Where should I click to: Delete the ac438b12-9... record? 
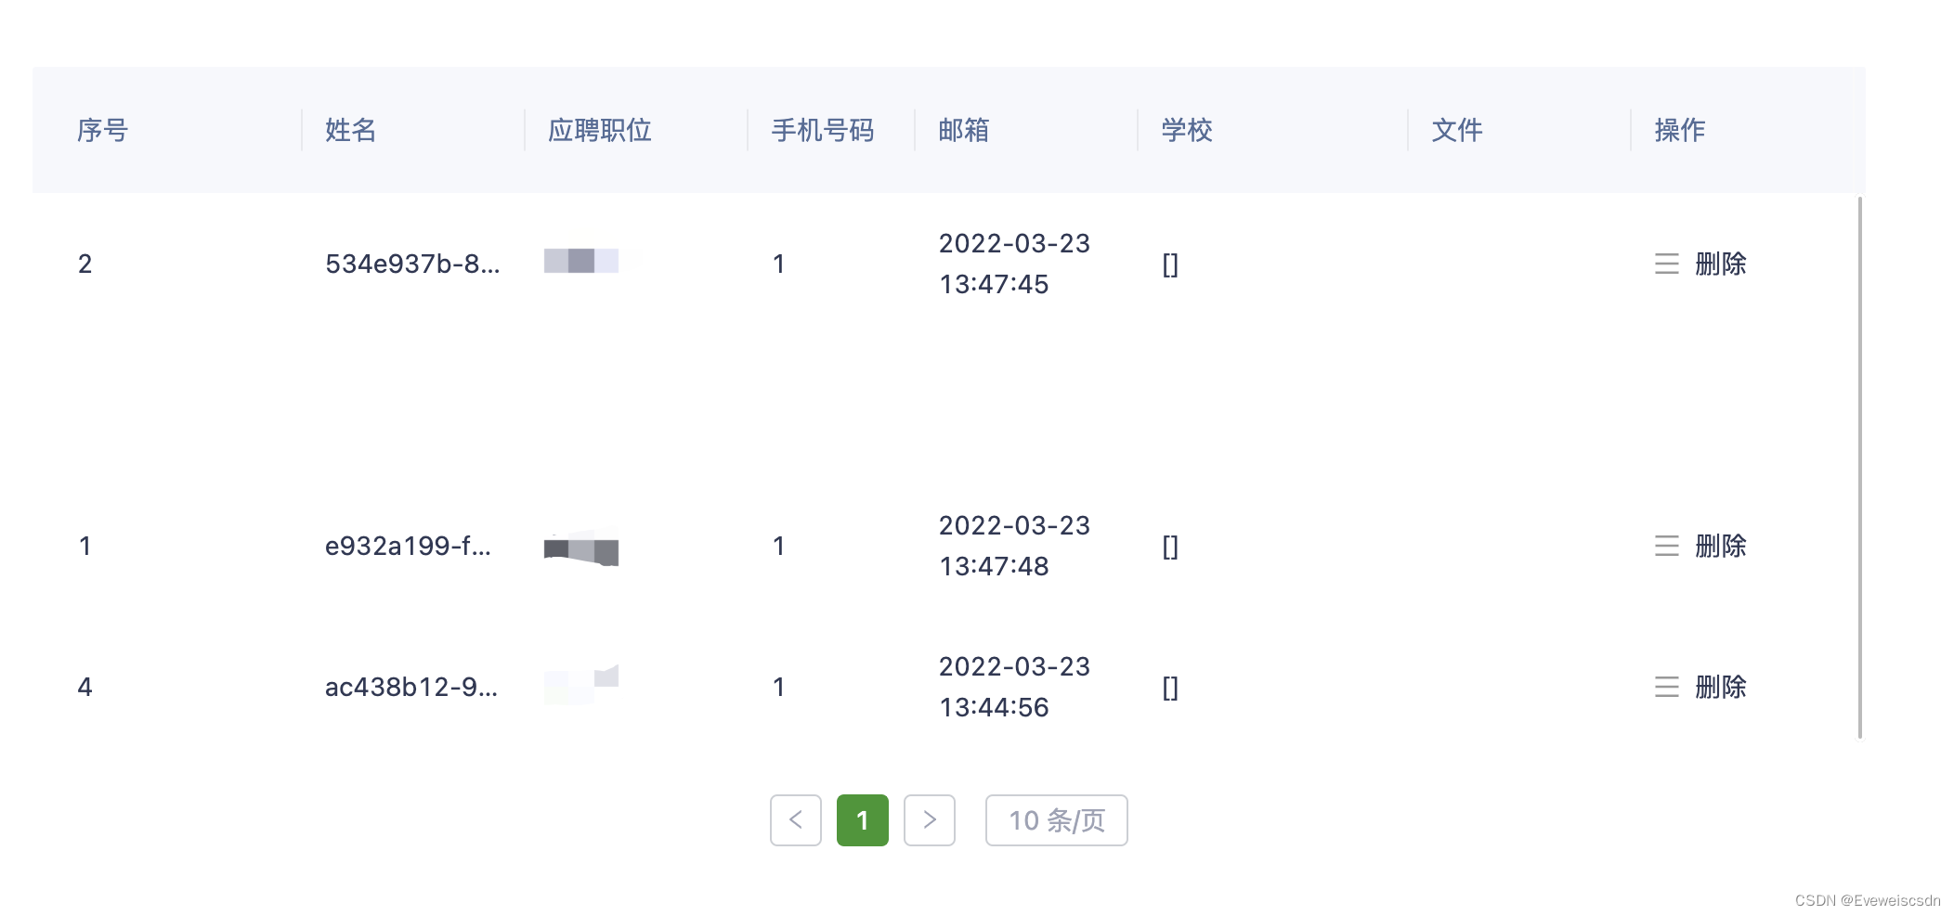tap(1720, 687)
